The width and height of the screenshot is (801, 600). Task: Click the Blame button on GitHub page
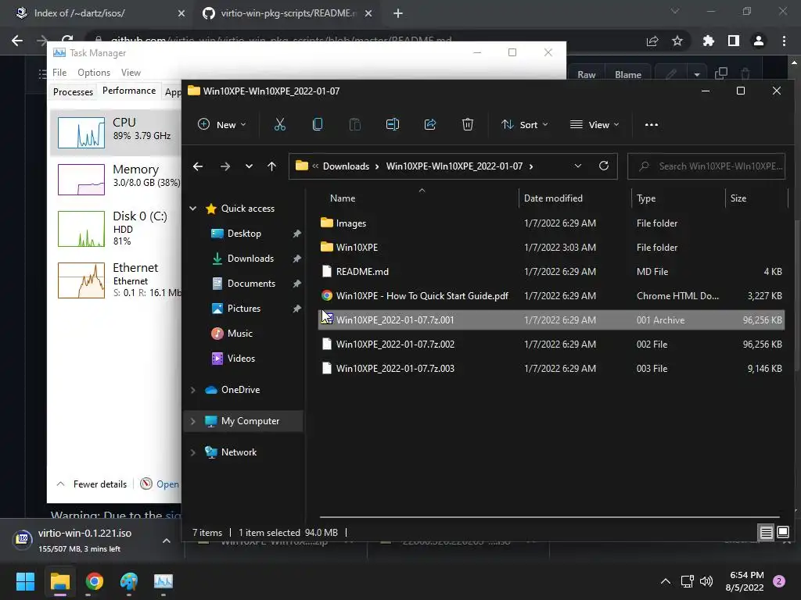pos(628,74)
